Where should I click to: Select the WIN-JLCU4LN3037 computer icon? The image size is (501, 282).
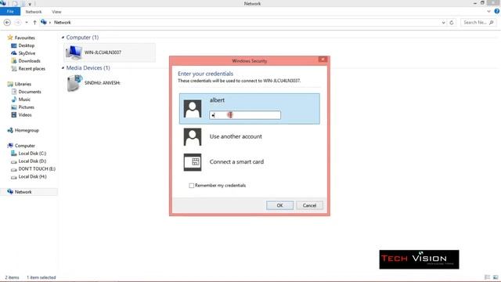click(74, 52)
